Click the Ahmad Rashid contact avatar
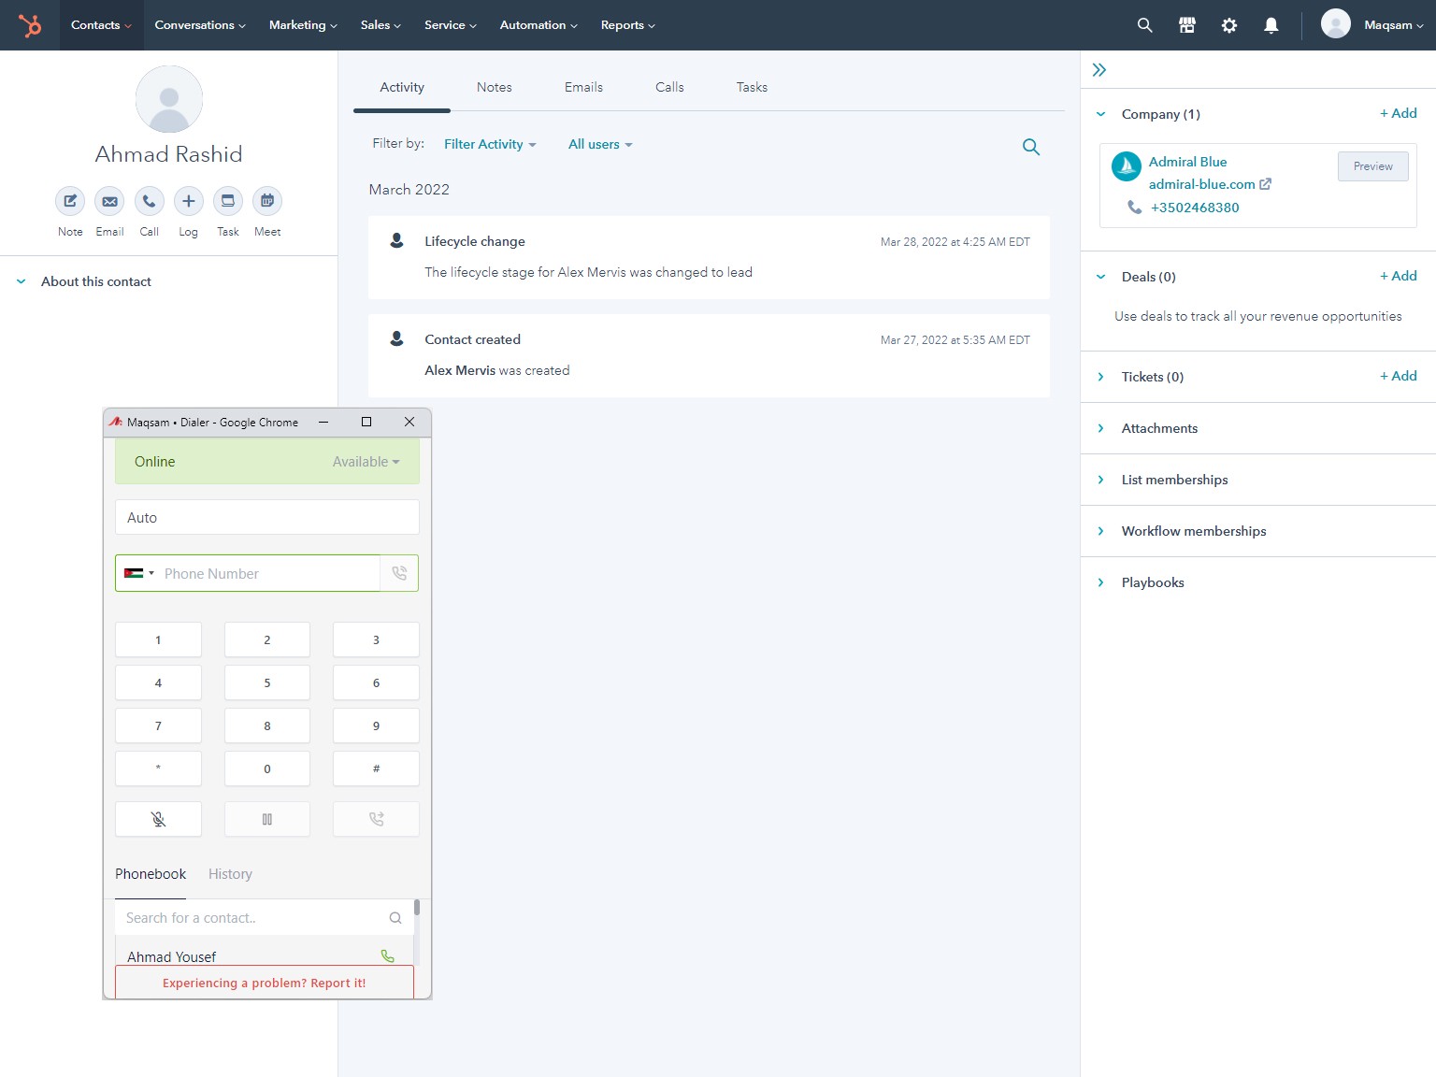Viewport: 1436px width, 1077px height. coord(169,99)
